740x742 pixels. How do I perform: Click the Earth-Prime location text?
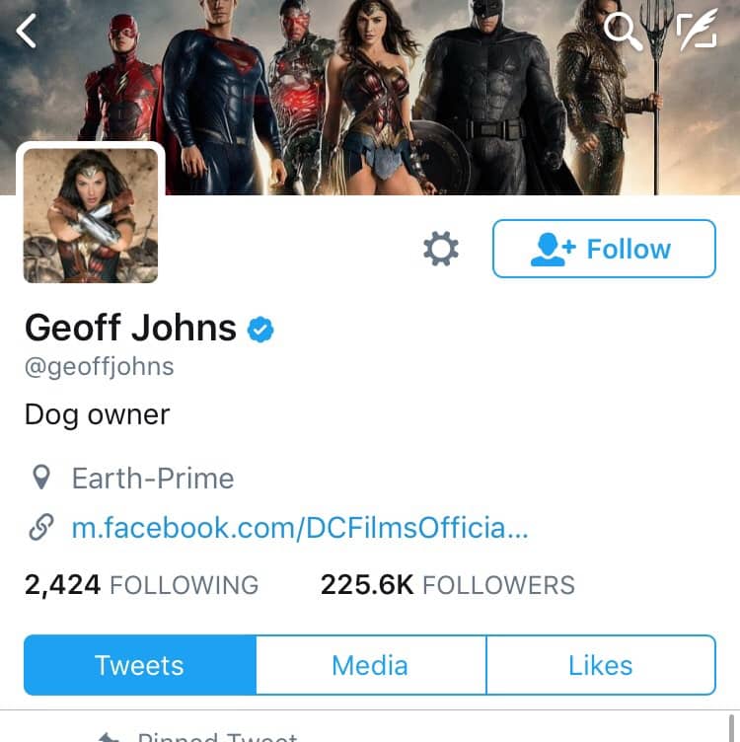pos(153,479)
